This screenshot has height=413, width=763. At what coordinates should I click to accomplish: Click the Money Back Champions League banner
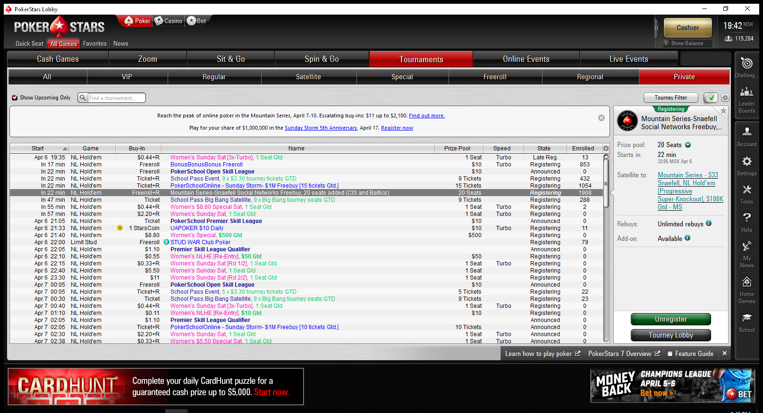tap(673, 386)
